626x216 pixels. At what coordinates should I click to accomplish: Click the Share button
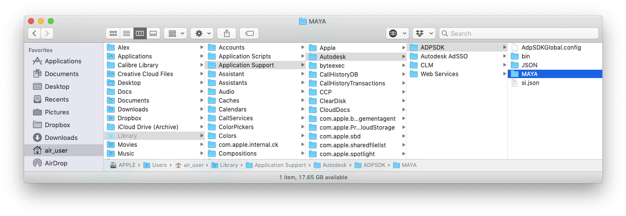tap(227, 33)
